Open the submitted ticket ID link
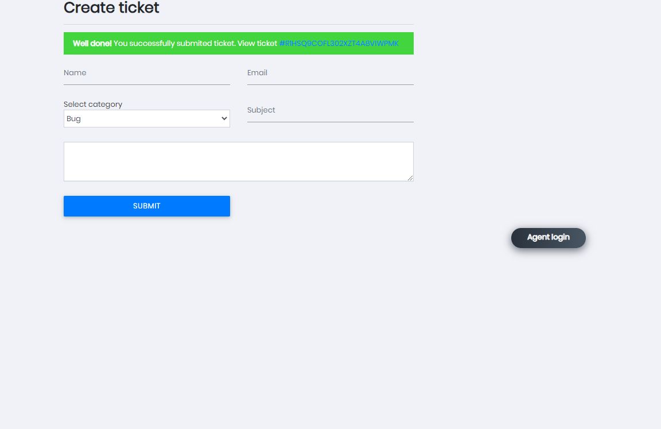661x429 pixels. point(339,44)
